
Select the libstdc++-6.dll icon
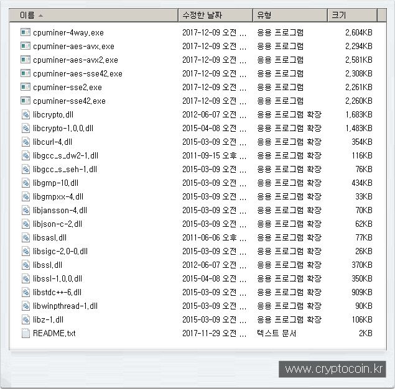[x=26, y=292]
